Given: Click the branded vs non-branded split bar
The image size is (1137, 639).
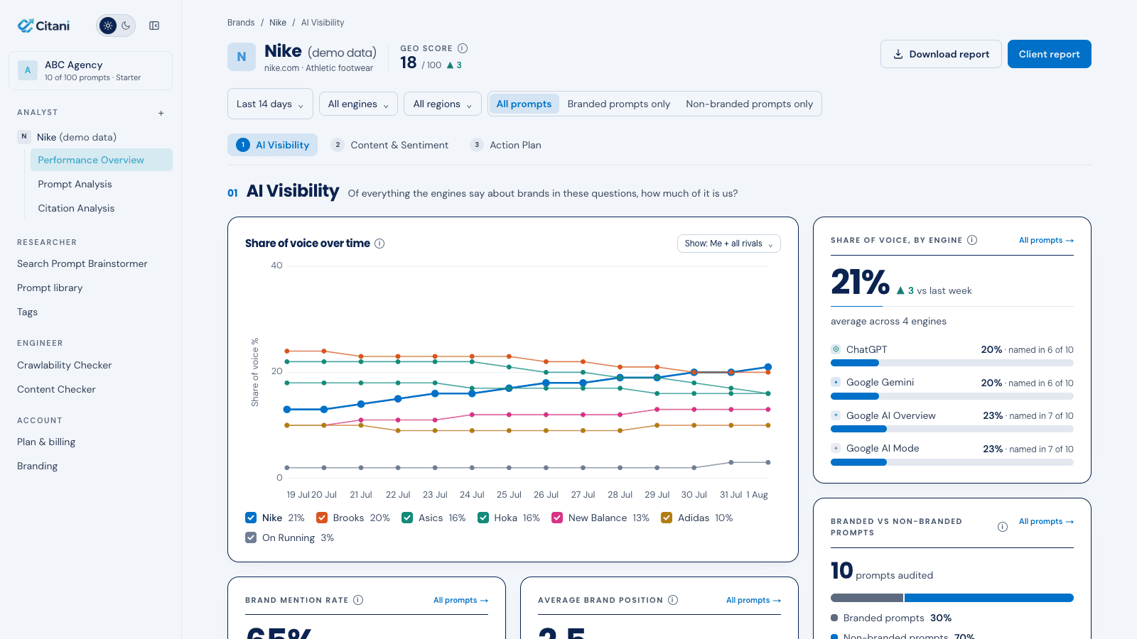Looking at the screenshot, I should pyautogui.click(x=952, y=598).
